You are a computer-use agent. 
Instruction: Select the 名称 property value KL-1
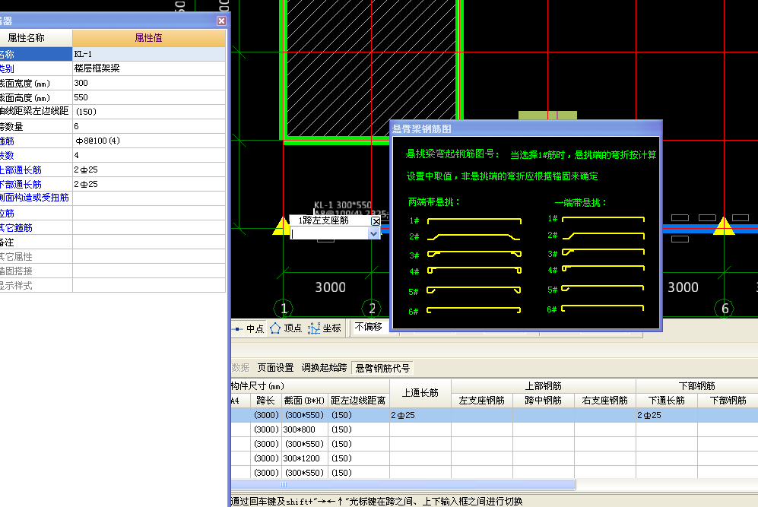coord(149,54)
